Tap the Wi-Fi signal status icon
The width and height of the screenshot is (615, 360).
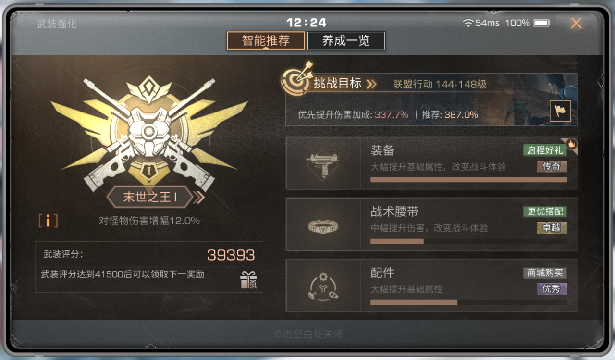pos(468,23)
